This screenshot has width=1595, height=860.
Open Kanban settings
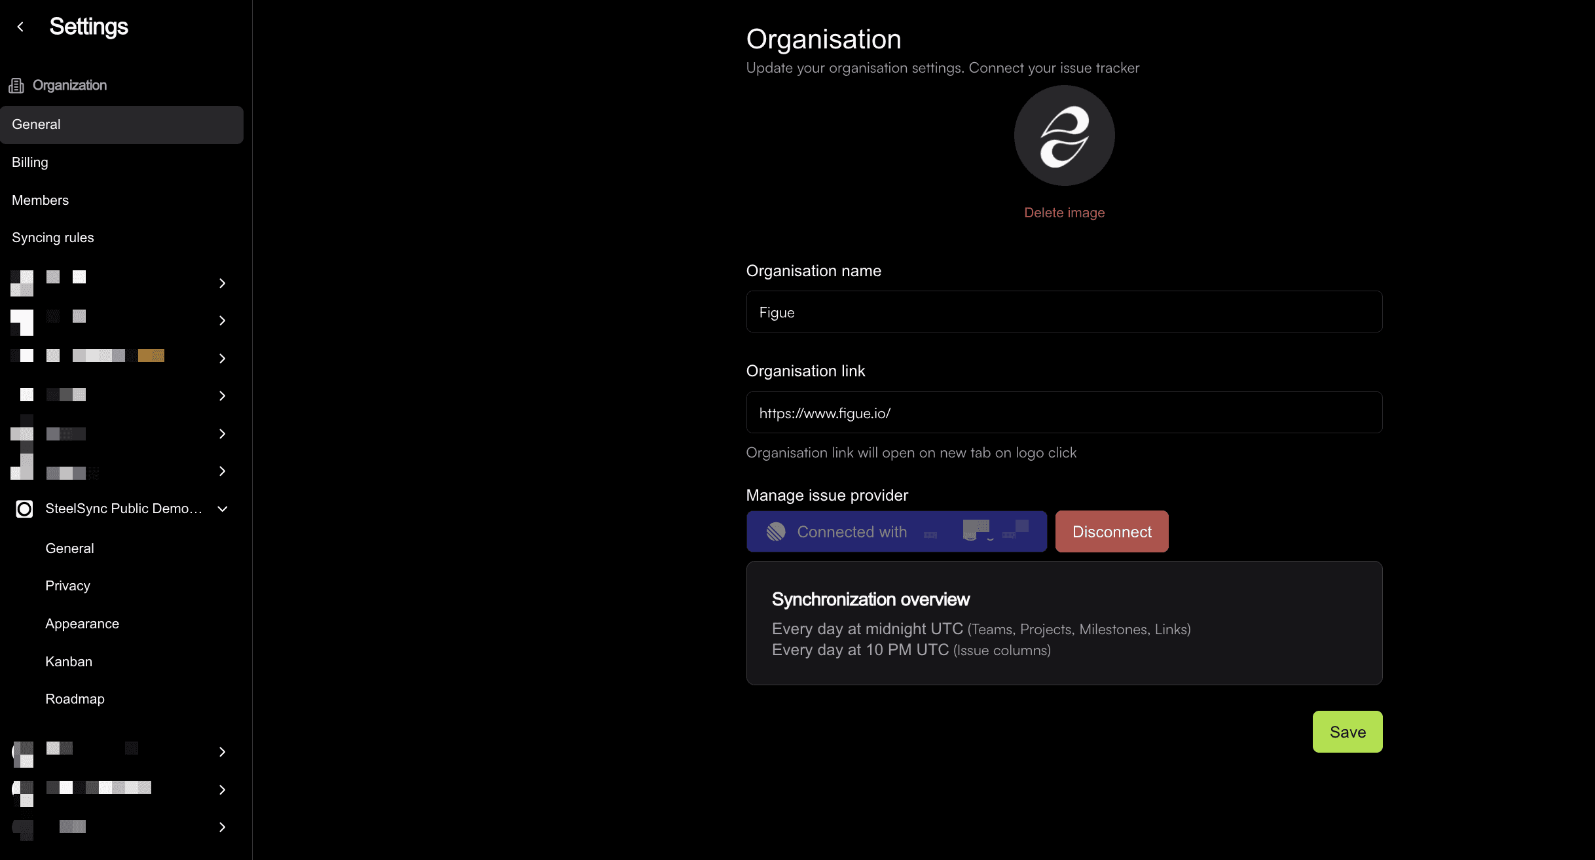(x=69, y=661)
